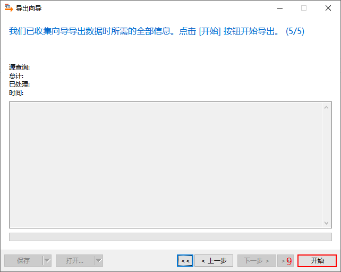The height and width of the screenshot is (272, 341).
Task: Click the log scrollbar up arrow
Action: click(326, 107)
